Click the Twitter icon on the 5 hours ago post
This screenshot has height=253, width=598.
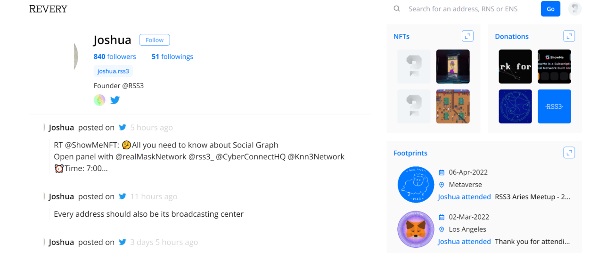tap(123, 128)
